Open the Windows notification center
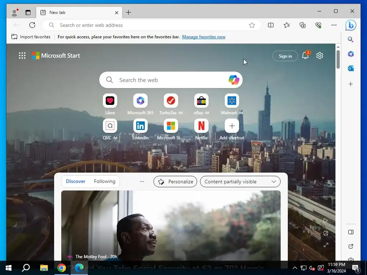The image size is (367, 275). pos(356,269)
